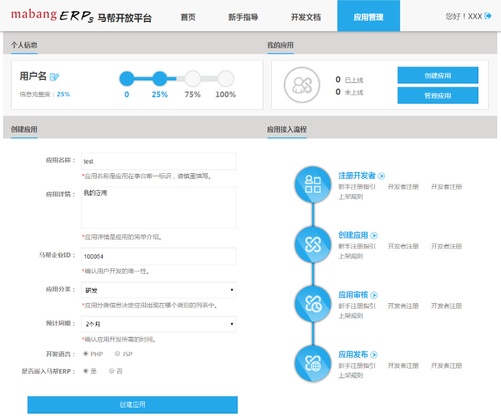Screen dimensions: 501x416
Task: Click the logout icon next to XXX
Action: click(x=488, y=16)
